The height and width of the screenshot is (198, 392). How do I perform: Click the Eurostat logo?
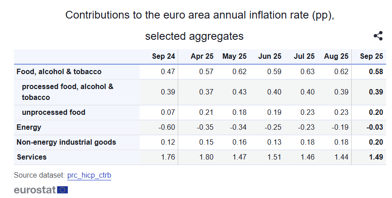point(41,189)
